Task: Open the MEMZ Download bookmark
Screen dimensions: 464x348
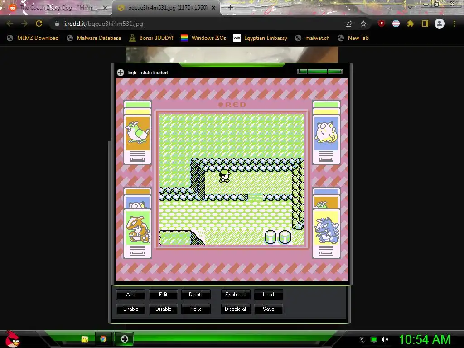Action: point(33,38)
